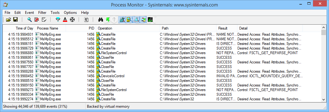This screenshot has width=329, height=112.
Task: Open Highlight settings with the red A icon
Action: tap(65, 20)
